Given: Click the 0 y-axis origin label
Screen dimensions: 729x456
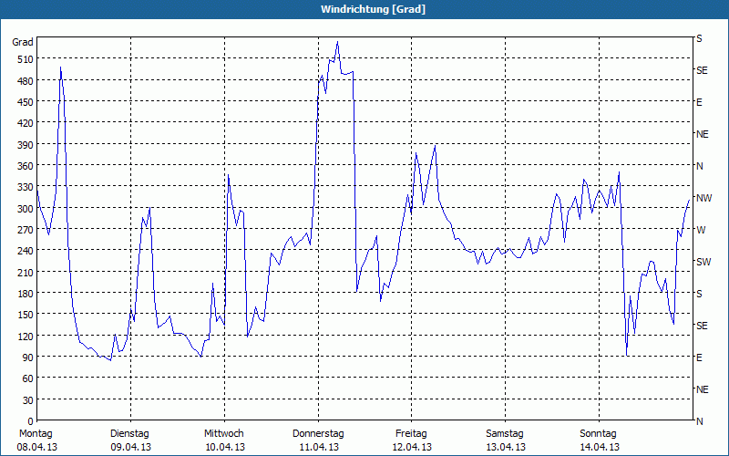Looking at the screenshot, I should coord(31,421).
